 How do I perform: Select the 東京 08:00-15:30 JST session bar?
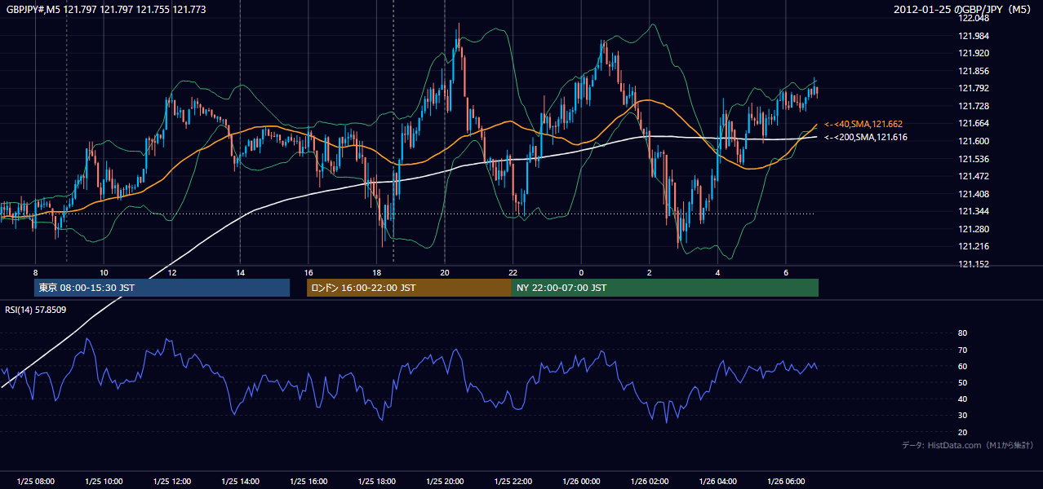click(x=162, y=288)
